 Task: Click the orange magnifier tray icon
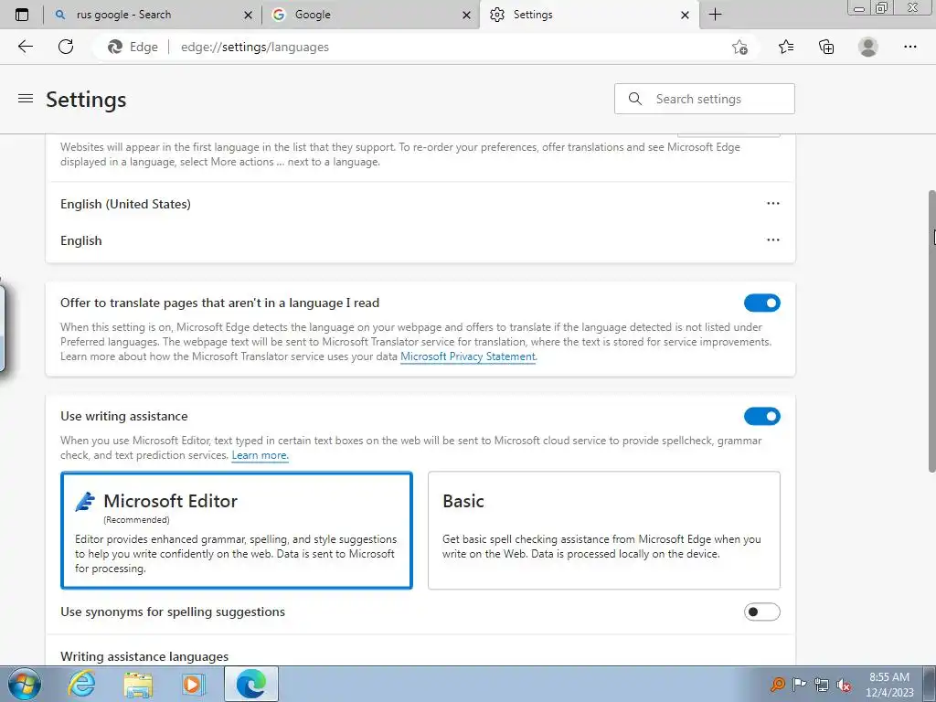pyautogui.click(x=777, y=685)
